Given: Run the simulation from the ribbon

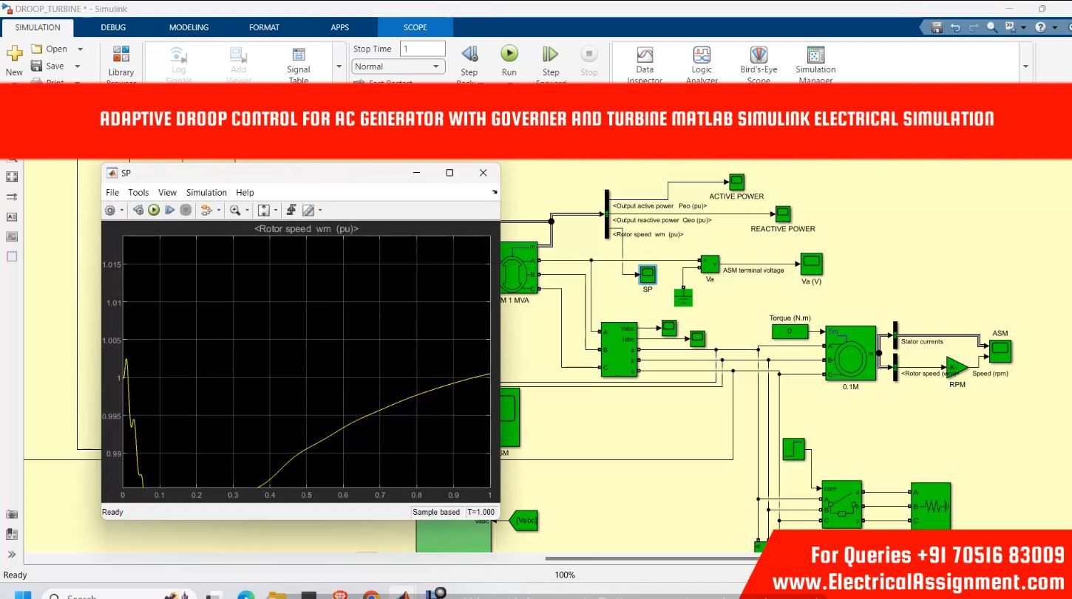Looking at the screenshot, I should [x=509, y=55].
